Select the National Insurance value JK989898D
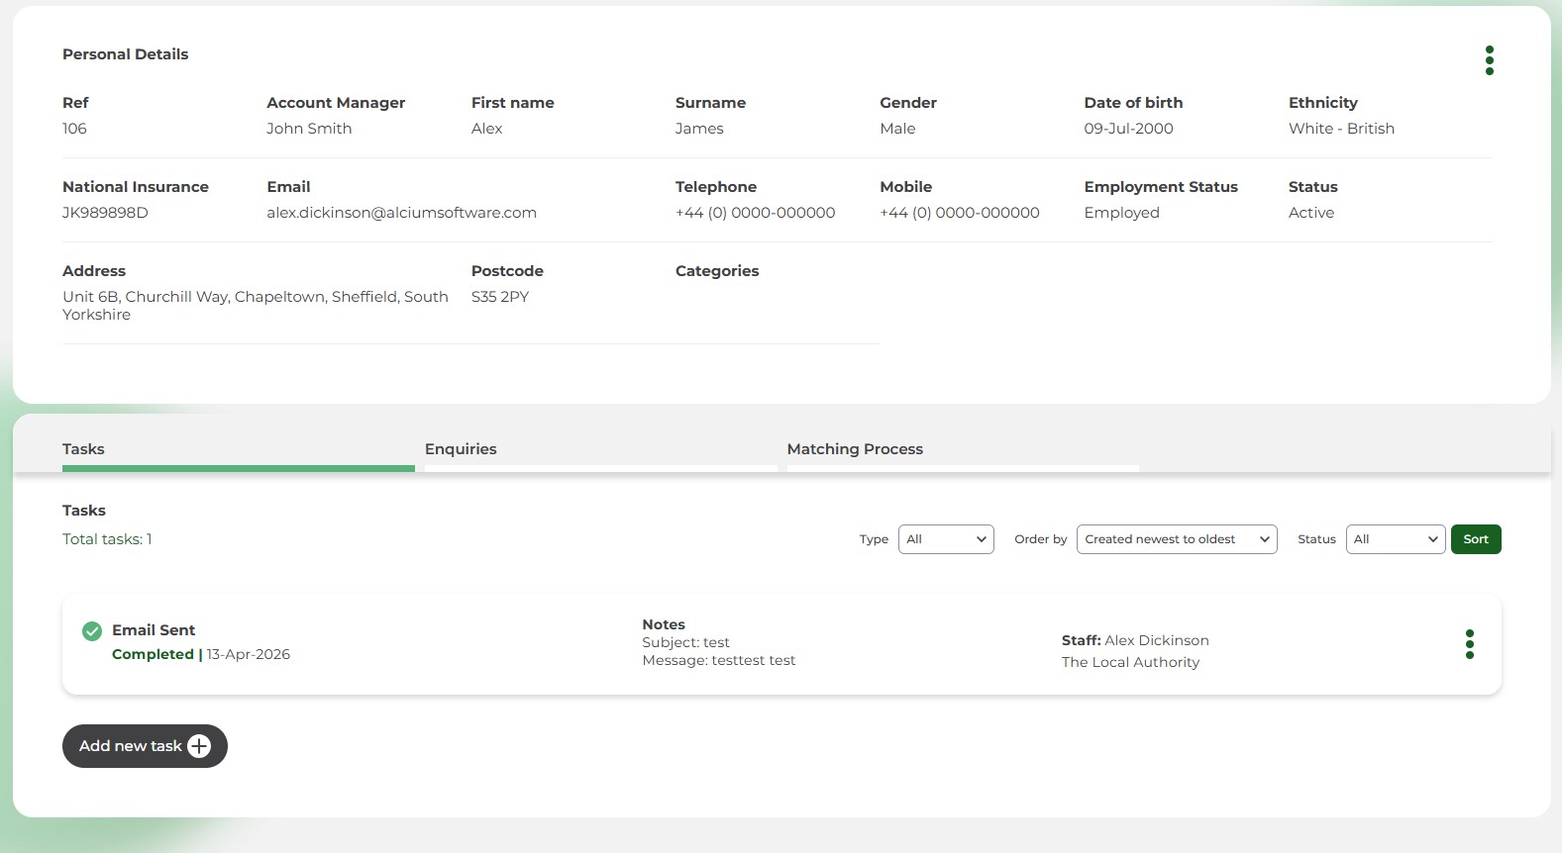1562x853 pixels. pyautogui.click(x=105, y=213)
